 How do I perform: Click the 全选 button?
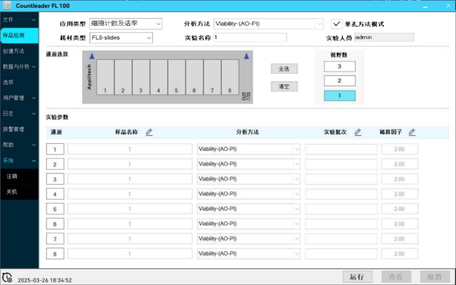[284, 69]
